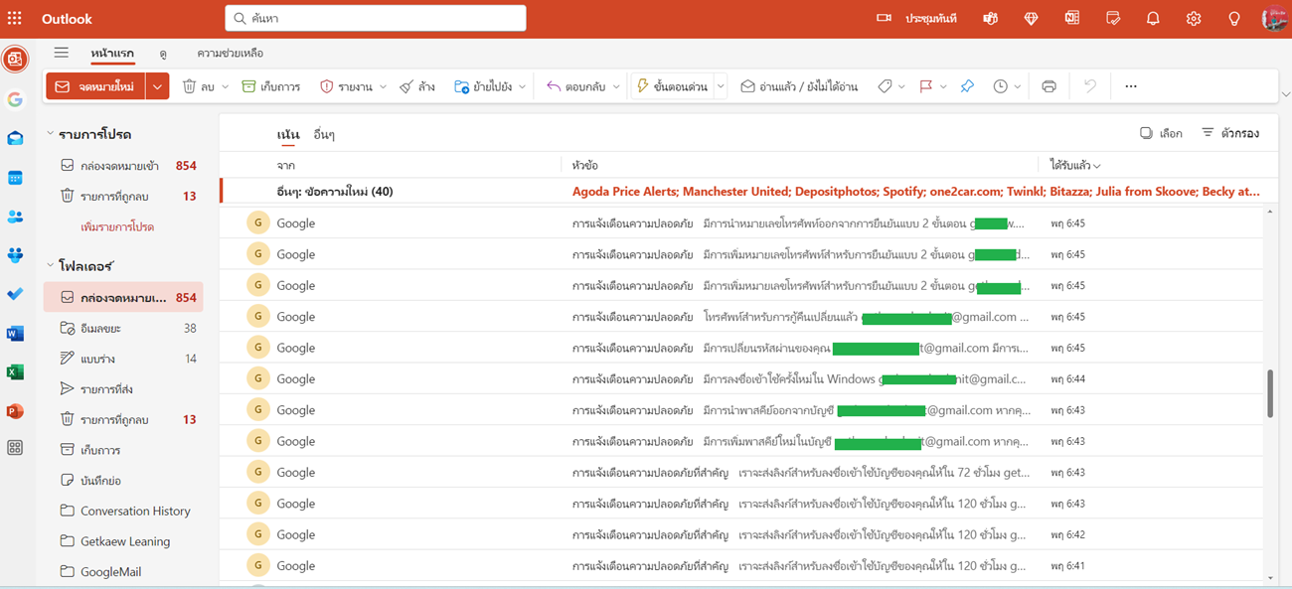Open More apps grid in left rail
The height and width of the screenshot is (589, 1292).
click(x=15, y=448)
